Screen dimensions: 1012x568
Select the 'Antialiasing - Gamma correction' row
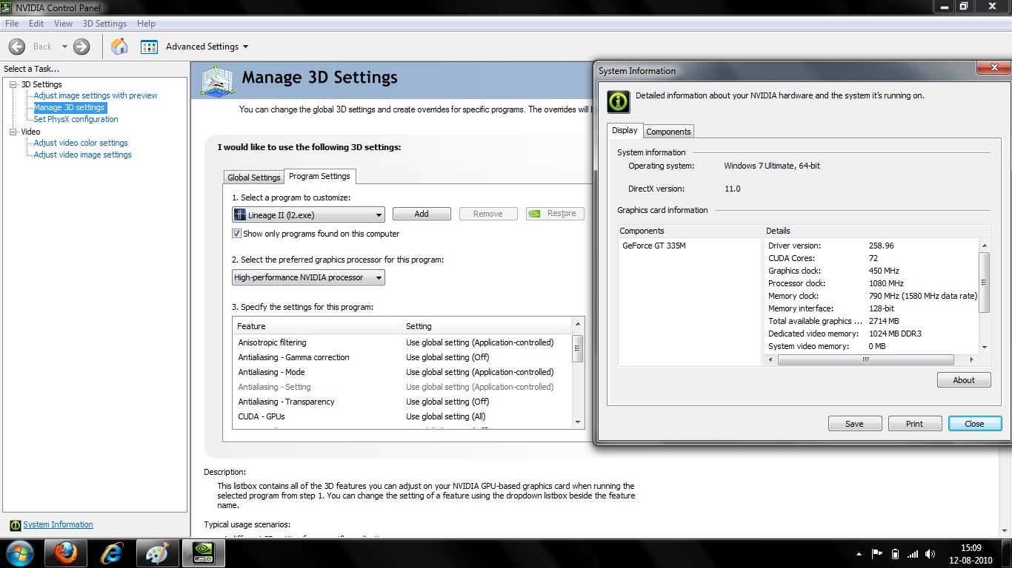tap(402, 357)
